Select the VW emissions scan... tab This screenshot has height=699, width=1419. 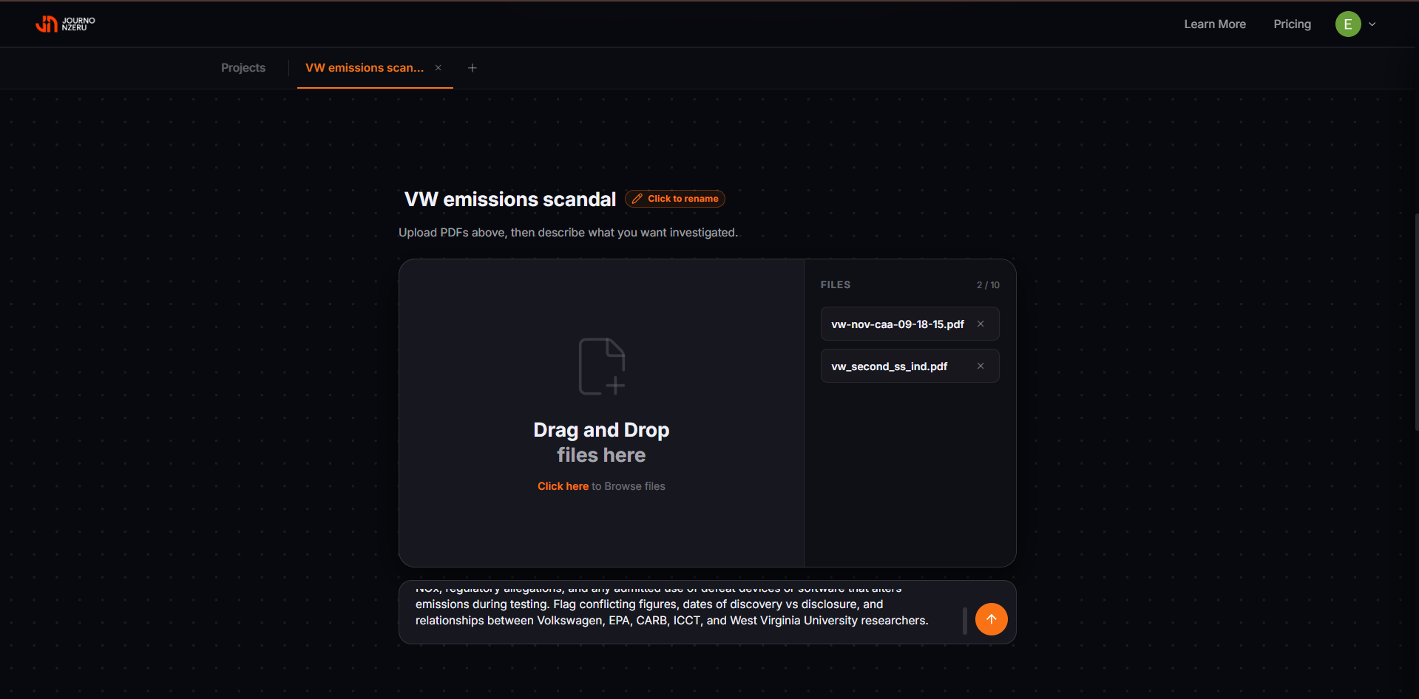[x=365, y=68]
